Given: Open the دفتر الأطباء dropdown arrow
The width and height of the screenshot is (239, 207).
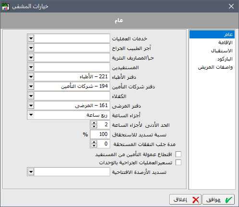Looking at the screenshot, I should click(x=31, y=77).
